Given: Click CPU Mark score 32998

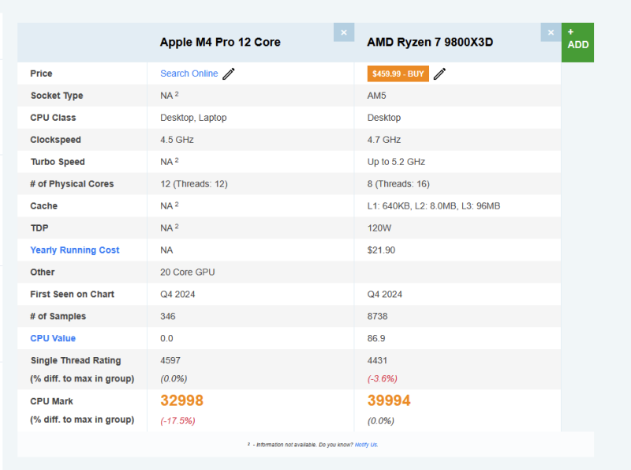Looking at the screenshot, I should click(182, 400).
